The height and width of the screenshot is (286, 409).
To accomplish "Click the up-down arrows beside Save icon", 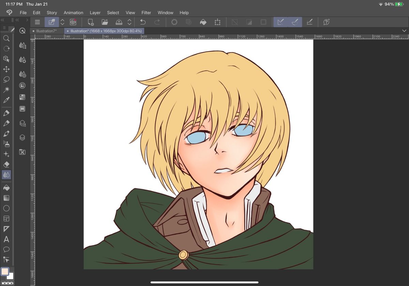I will click(129, 22).
